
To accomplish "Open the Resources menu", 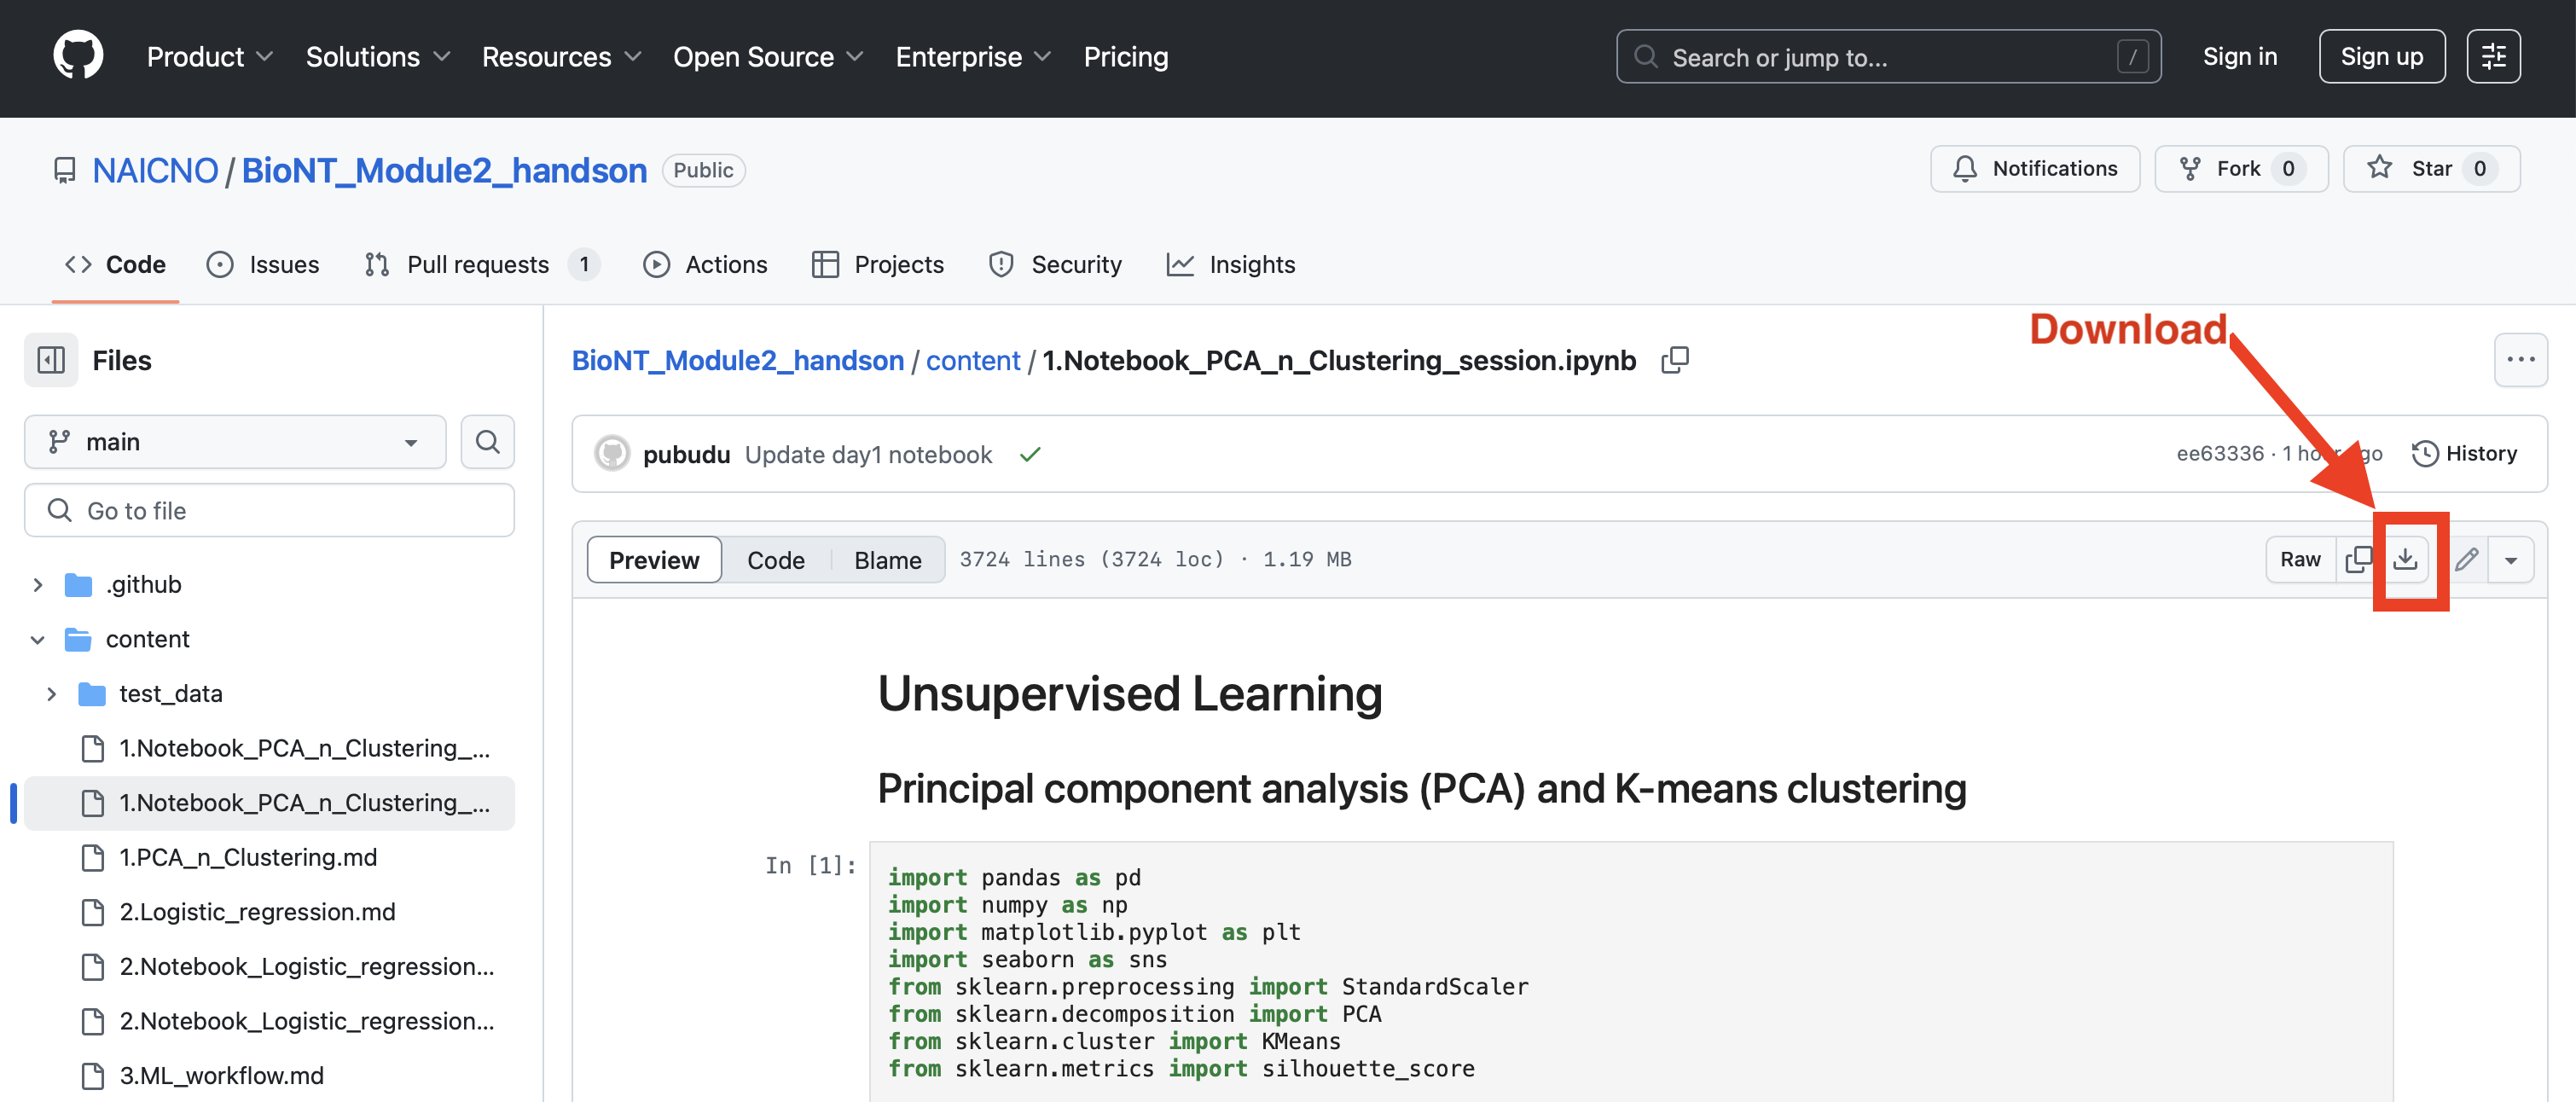I will (x=561, y=57).
